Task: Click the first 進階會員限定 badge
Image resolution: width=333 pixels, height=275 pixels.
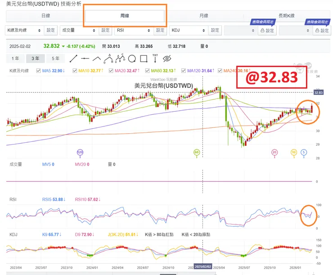Action: pos(263,22)
